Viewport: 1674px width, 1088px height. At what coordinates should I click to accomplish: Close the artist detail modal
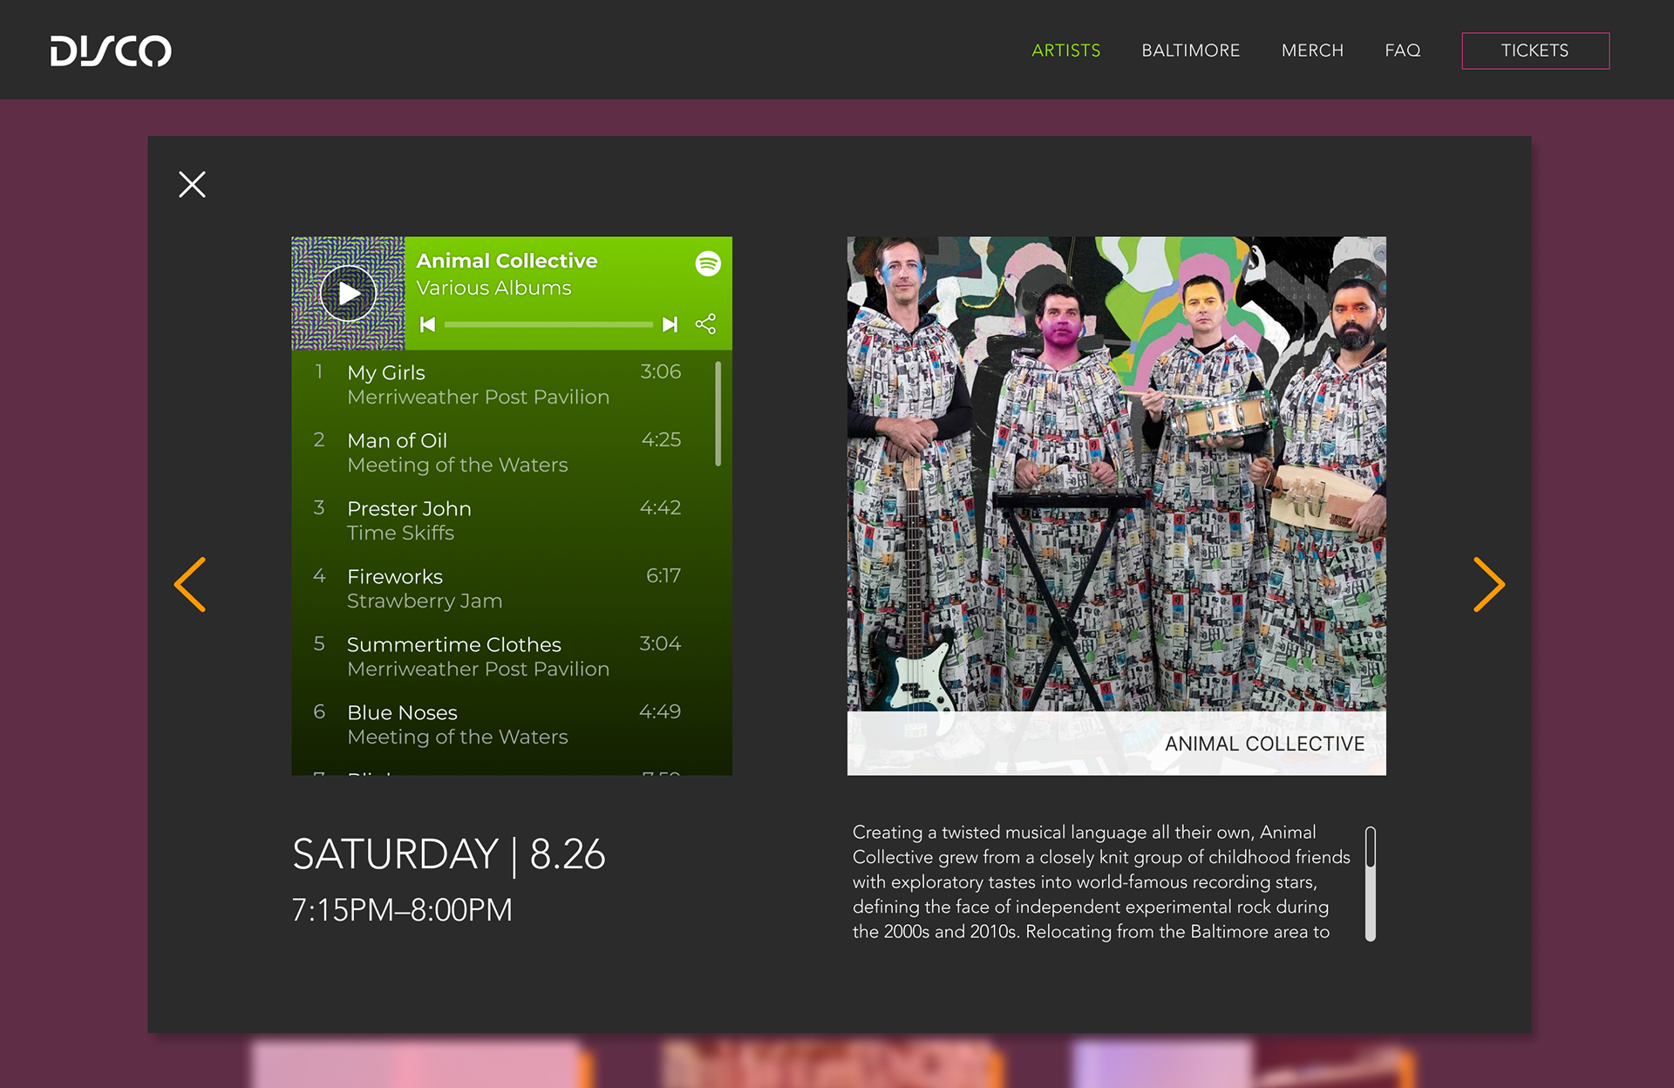pyautogui.click(x=192, y=184)
